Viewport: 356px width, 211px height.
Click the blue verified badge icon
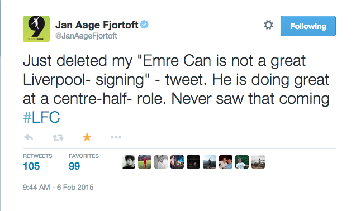pos(144,24)
